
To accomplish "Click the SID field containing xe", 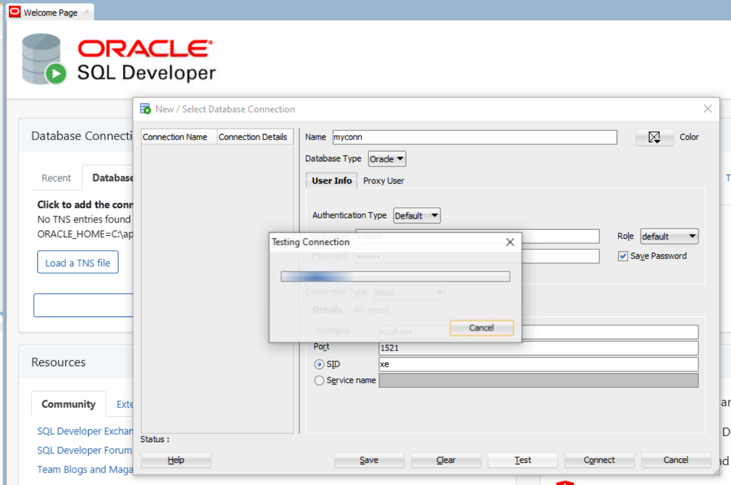I will tap(538, 364).
